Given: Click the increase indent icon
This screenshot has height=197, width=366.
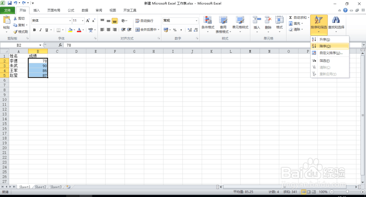Looking at the screenshot, I should point(129,30).
